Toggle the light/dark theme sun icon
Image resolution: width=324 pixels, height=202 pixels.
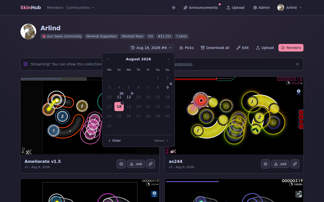click(174, 8)
